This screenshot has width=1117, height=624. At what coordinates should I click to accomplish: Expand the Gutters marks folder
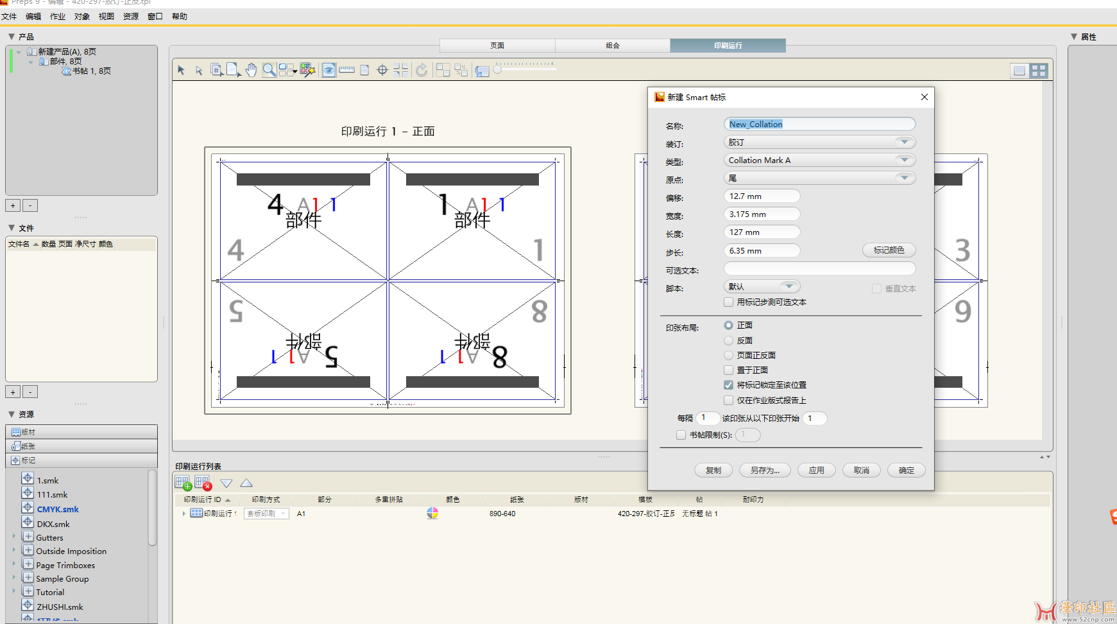[x=14, y=536]
